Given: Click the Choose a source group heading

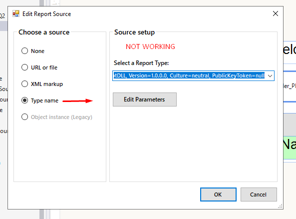Looking at the screenshot, I should (x=44, y=32).
